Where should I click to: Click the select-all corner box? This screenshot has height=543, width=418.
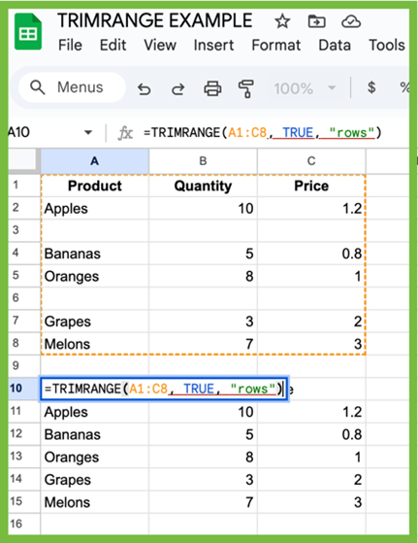(x=23, y=160)
